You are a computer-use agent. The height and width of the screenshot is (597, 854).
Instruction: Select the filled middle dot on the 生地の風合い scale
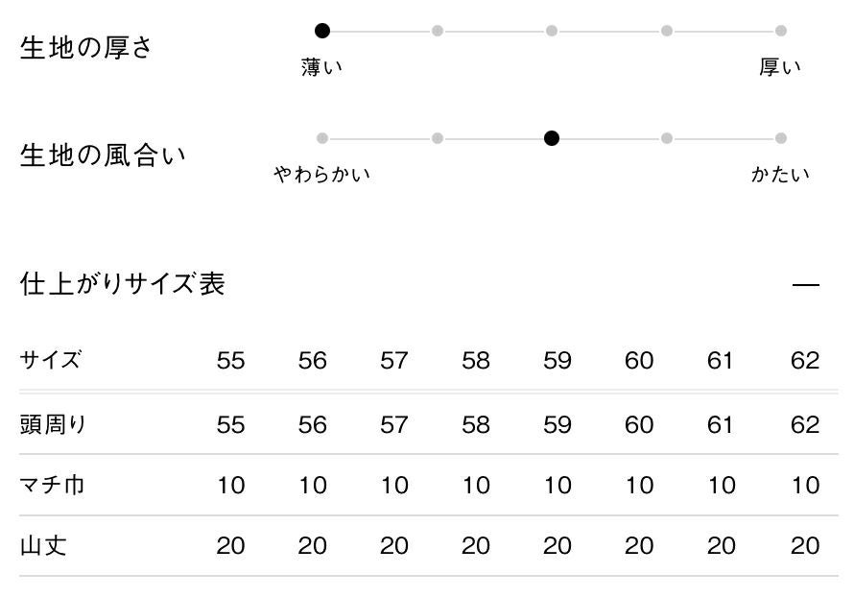point(552,138)
